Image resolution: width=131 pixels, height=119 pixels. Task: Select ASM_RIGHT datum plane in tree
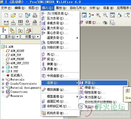(x=17, y=51)
